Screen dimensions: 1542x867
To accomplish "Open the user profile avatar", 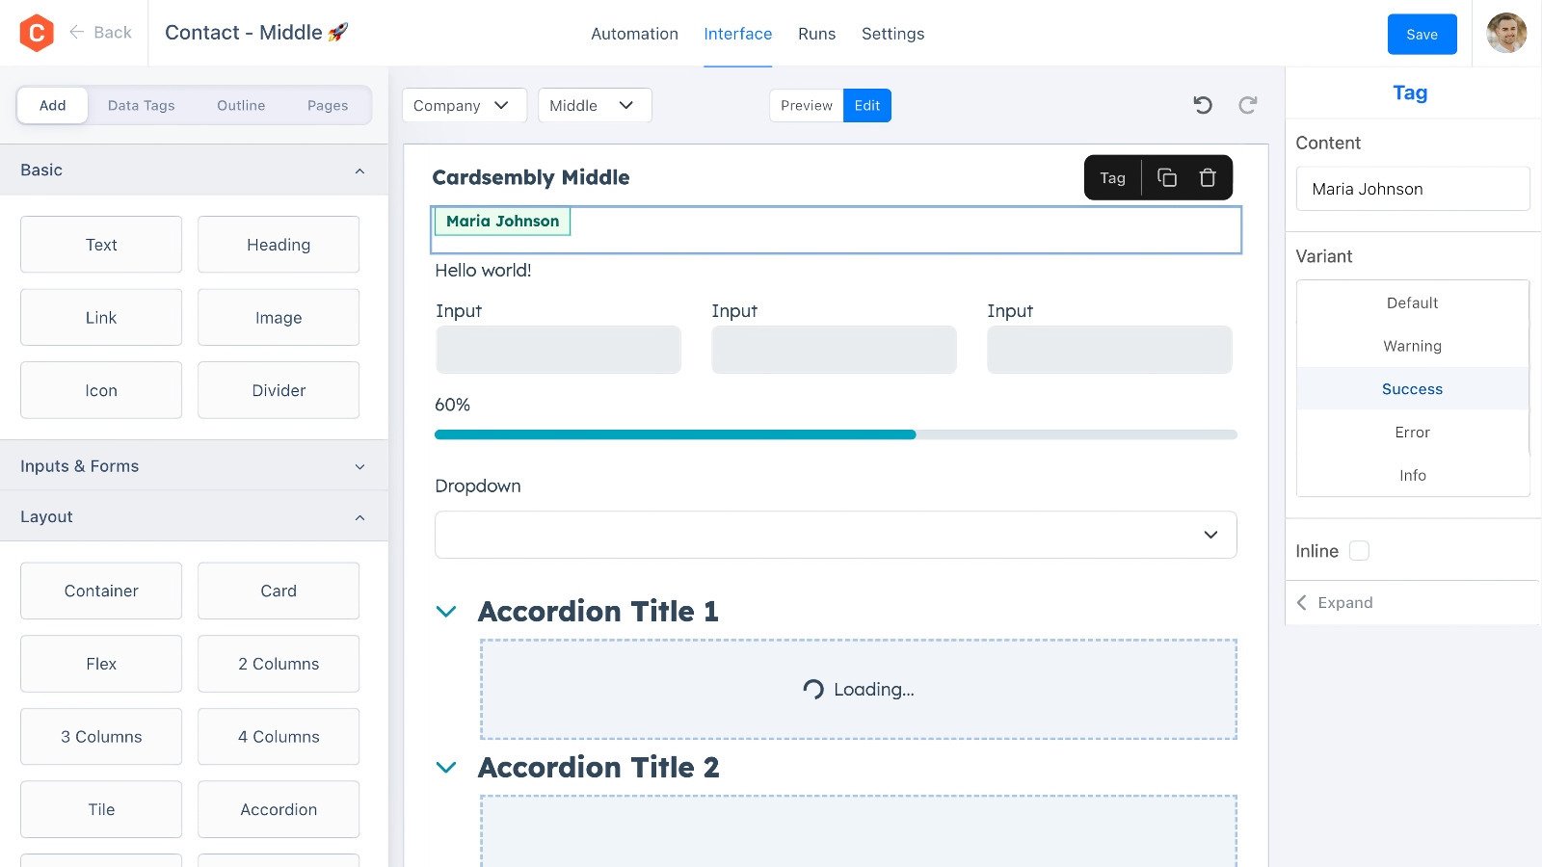I will pyautogui.click(x=1505, y=34).
